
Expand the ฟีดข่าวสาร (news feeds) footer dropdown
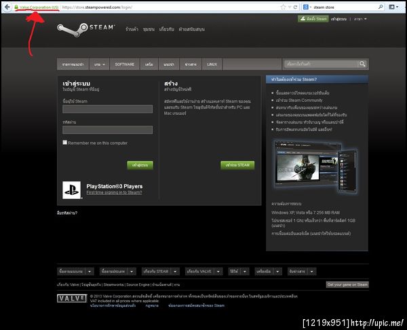(x=312, y=272)
